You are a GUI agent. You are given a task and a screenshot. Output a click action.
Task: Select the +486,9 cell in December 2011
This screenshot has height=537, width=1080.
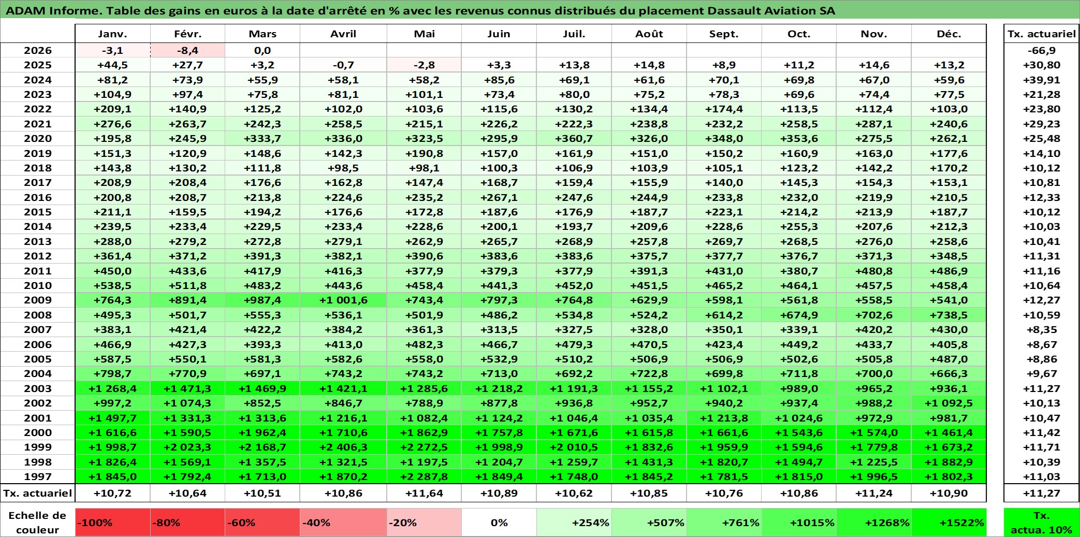pos(949,271)
